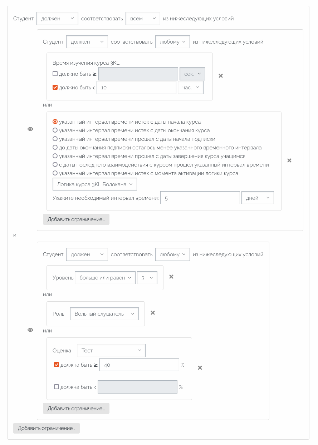Remove the Уровень level restriction
Image resolution: width=318 pixels, height=445 pixels.
click(x=171, y=277)
